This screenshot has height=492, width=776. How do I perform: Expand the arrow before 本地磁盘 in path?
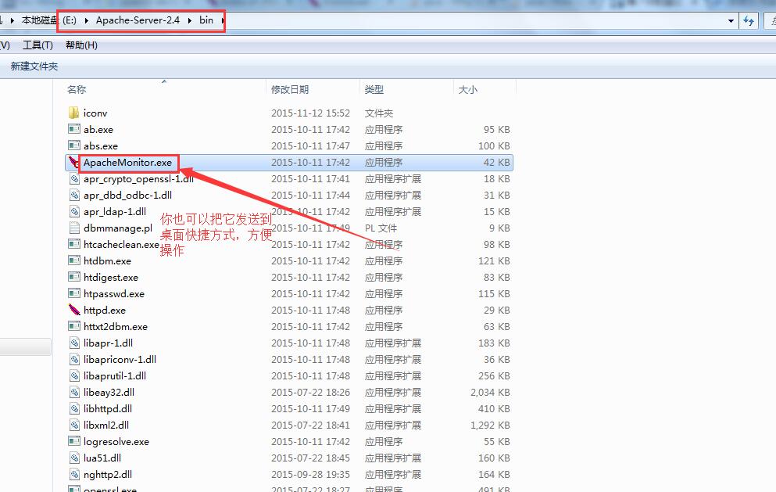[x=13, y=20]
